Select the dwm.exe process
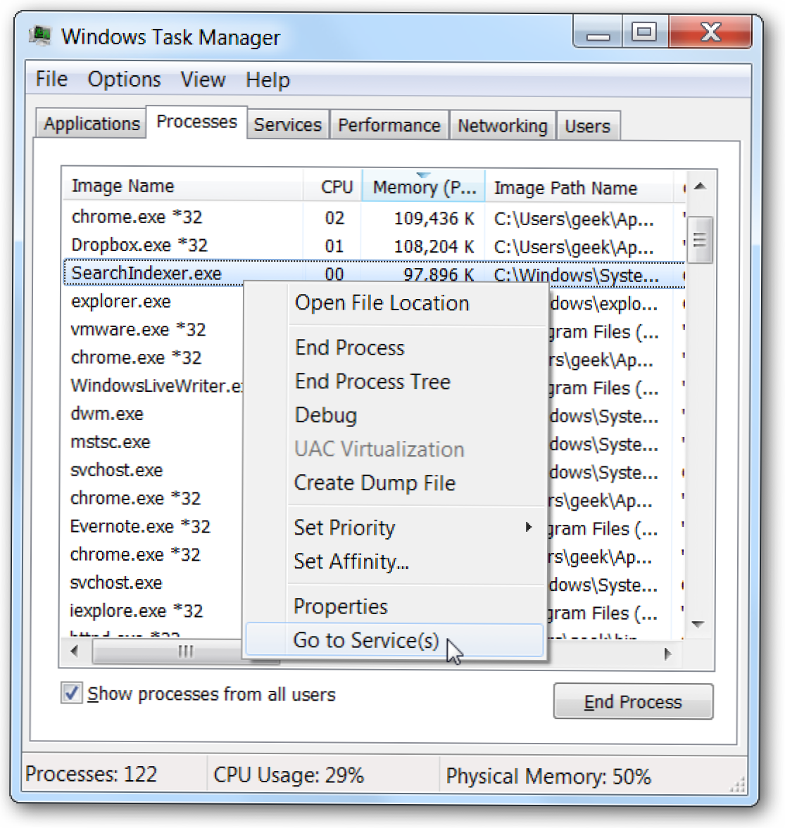 click(107, 414)
